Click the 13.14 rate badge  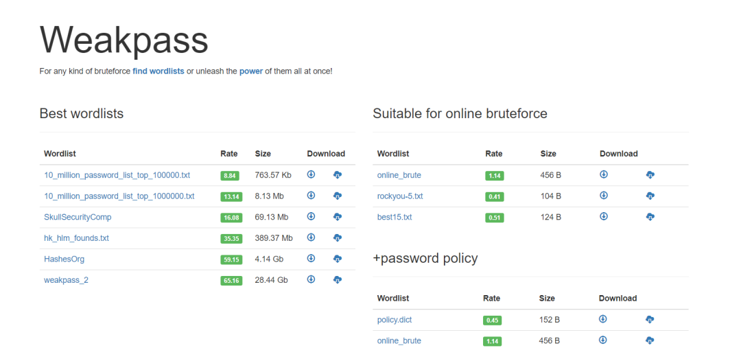(x=232, y=197)
